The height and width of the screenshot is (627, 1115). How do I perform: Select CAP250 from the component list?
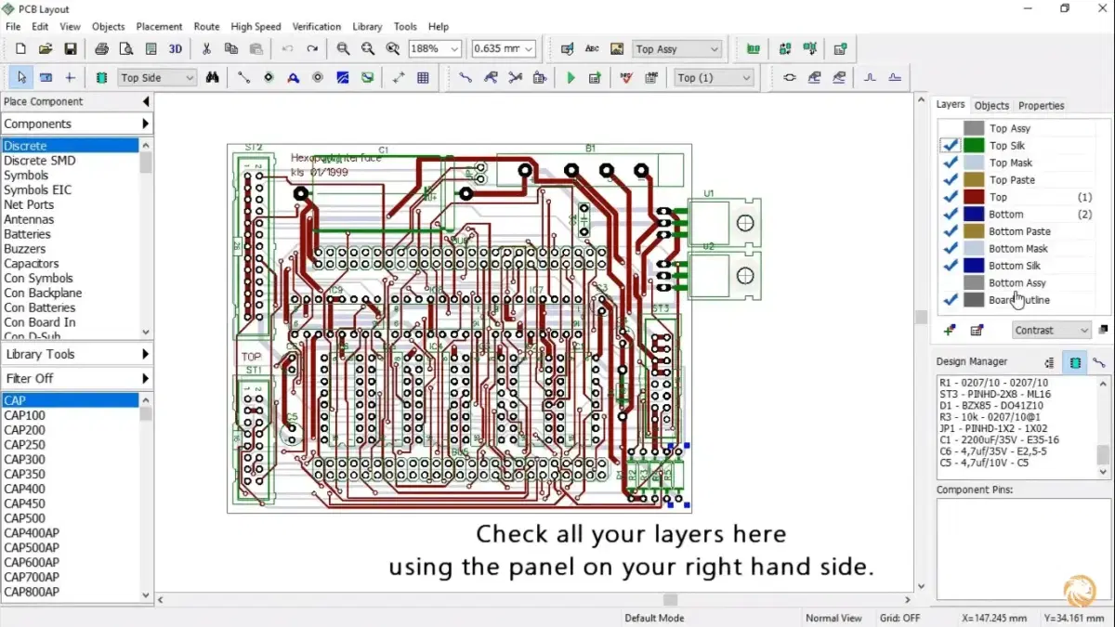point(24,445)
